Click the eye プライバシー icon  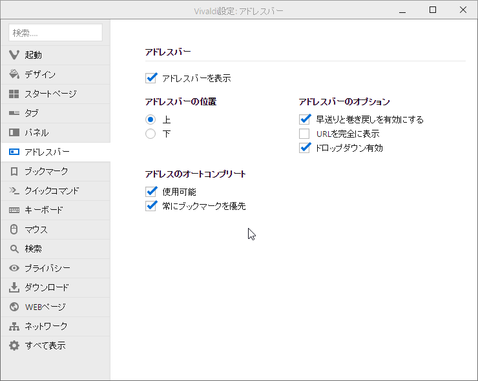click(x=14, y=268)
